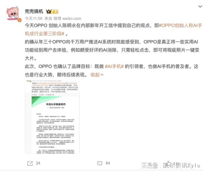Click the green banner at thumbnail top
Screen dimensions: 203x171
coord(47,101)
